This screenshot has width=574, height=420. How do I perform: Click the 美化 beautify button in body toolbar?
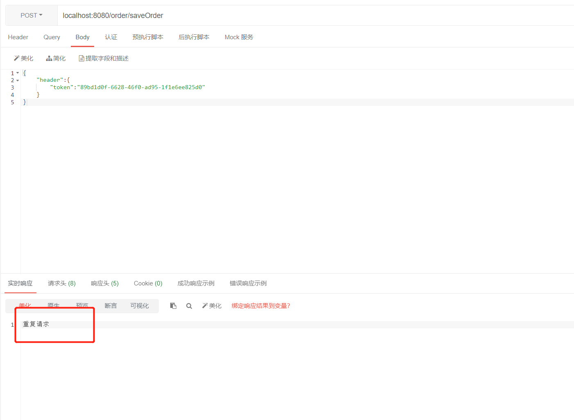[x=23, y=58]
